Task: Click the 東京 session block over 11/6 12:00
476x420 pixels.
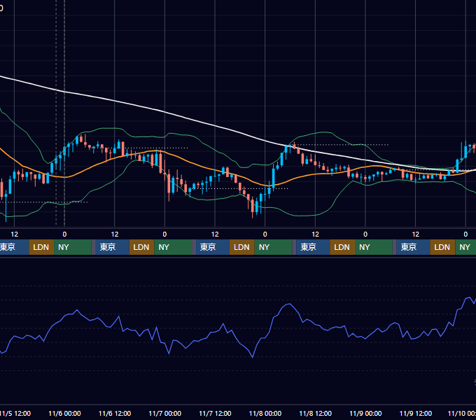Action: tap(112, 247)
